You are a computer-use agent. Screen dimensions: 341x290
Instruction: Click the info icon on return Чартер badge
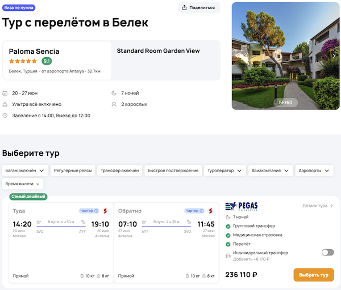point(202,211)
